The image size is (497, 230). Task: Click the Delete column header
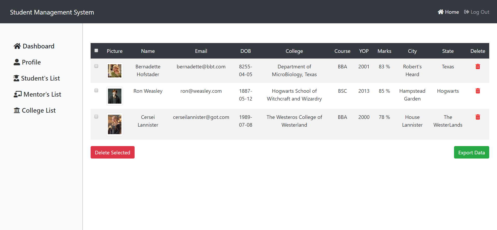(x=478, y=51)
